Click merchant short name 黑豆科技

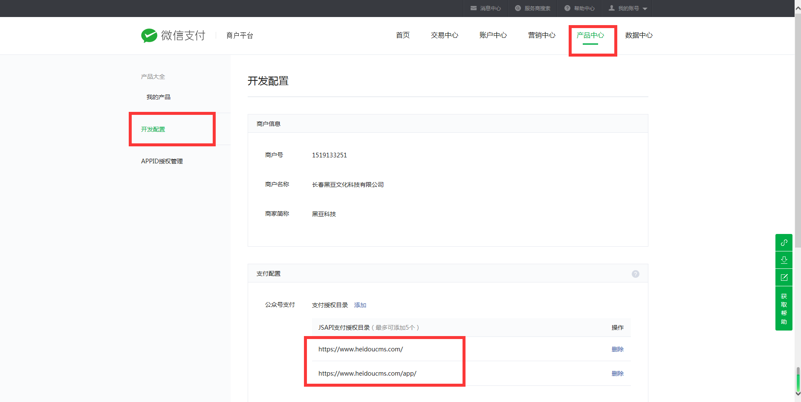pos(324,214)
